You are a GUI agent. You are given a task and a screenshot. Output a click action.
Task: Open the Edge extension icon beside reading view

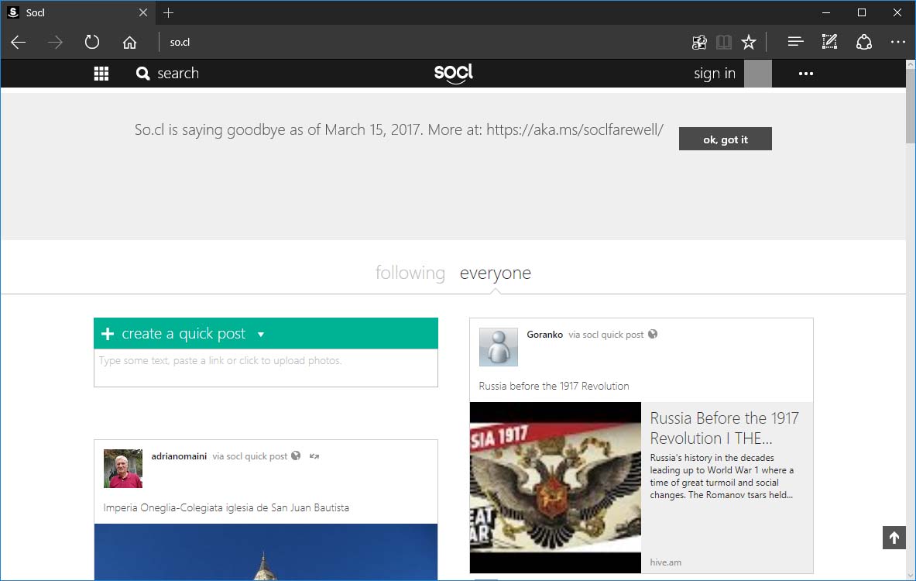click(x=699, y=42)
